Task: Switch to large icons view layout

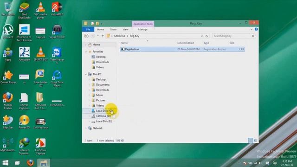Action: (255, 140)
